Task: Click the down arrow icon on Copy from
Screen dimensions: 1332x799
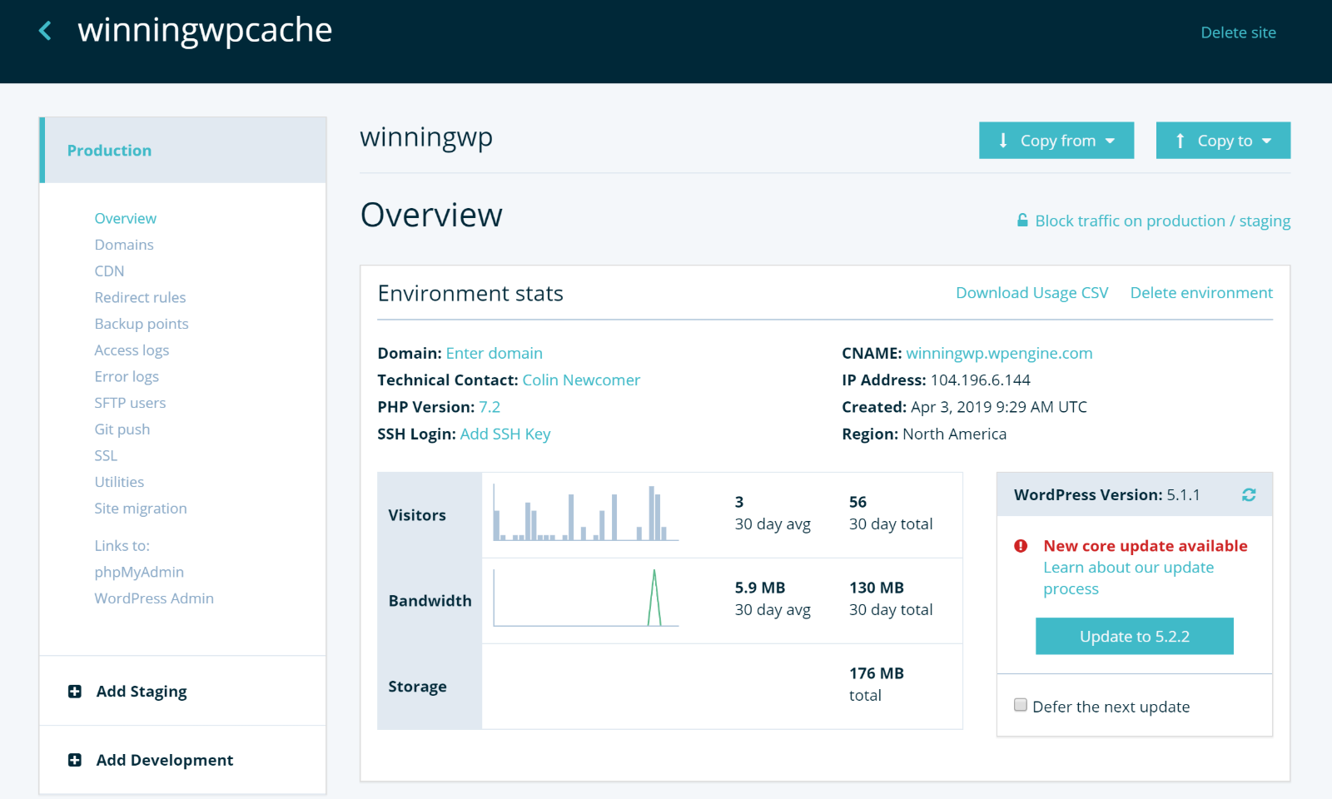Action: coord(1003,141)
